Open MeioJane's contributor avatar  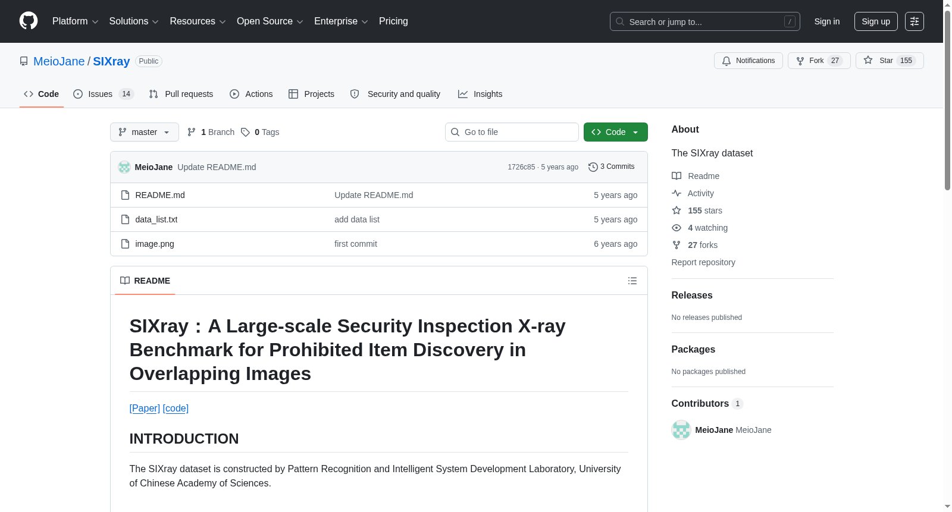pos(681,430)
